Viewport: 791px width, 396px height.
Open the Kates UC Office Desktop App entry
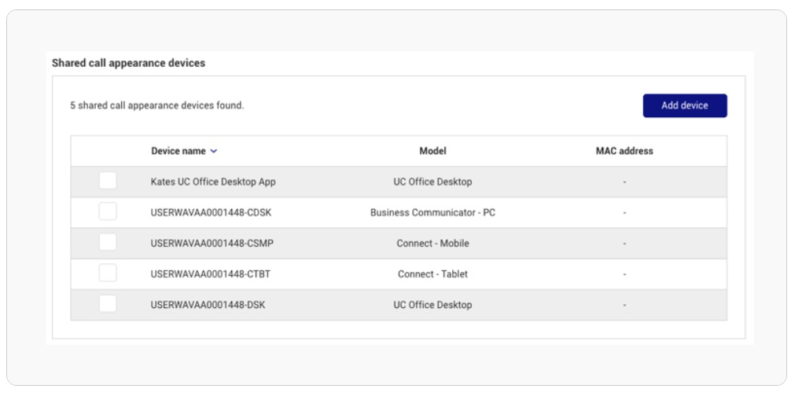pyautogui.click(x=213, y=181)
